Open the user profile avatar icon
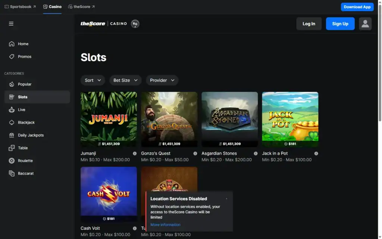382x239 pixels. 365,24
